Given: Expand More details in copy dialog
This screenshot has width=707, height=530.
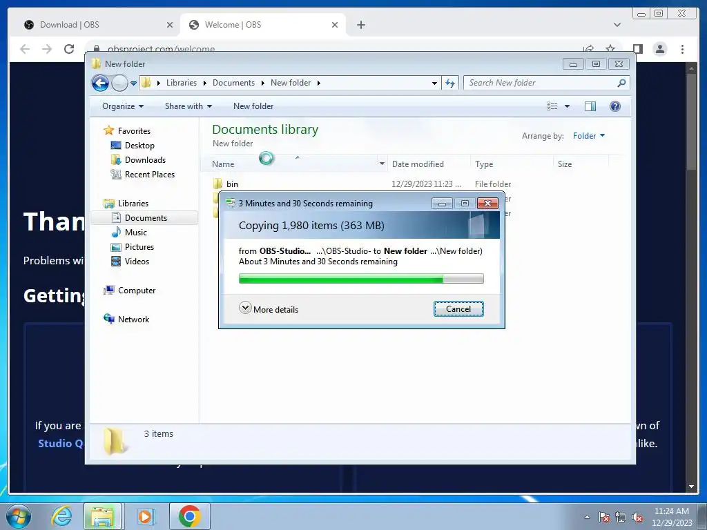Looking at the screenshot, I should pyautogui.click(x=269, y=309).
